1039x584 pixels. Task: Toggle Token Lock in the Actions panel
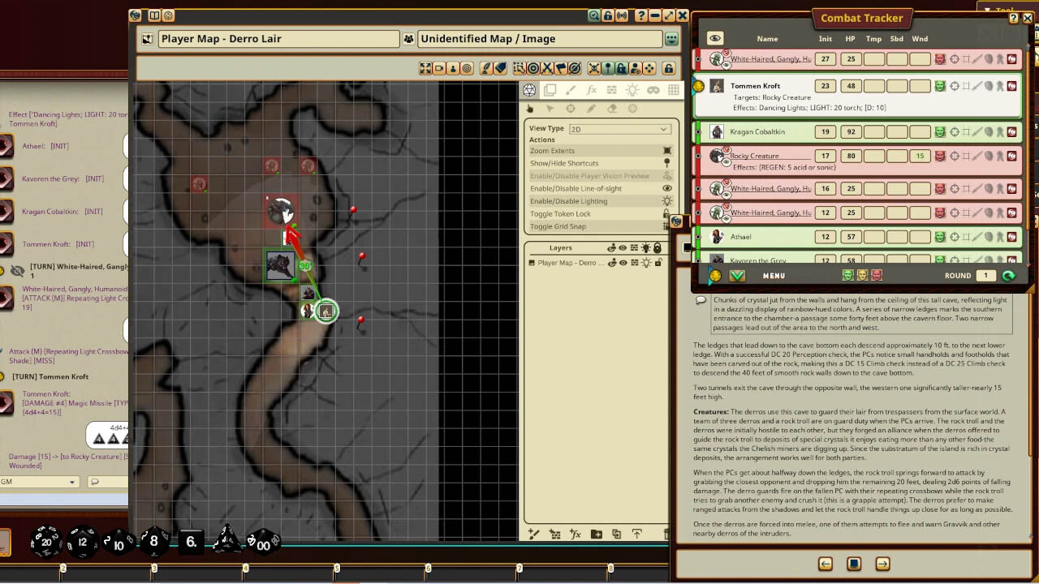(560, 213)
